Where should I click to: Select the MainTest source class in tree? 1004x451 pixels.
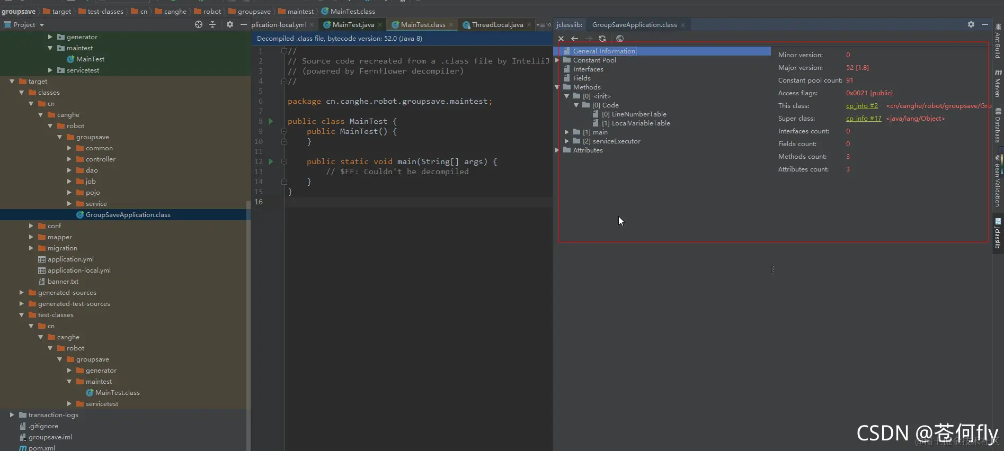click(90, 59)
